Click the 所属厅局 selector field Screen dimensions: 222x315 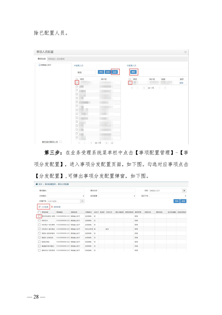64,201
